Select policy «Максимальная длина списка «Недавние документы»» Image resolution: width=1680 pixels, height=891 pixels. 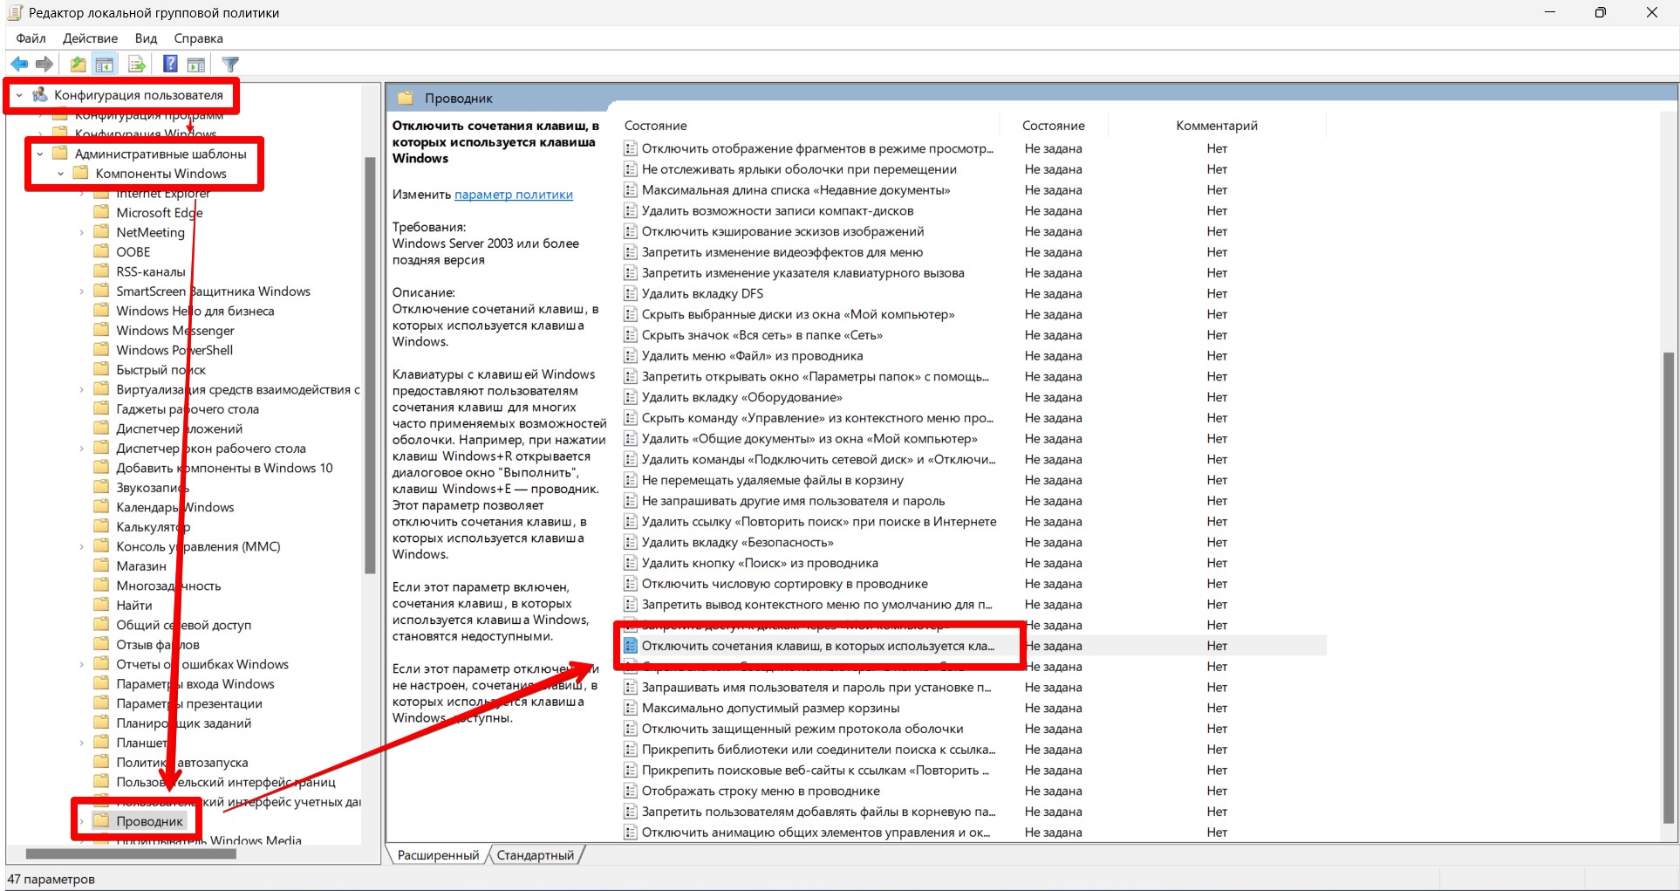(796, 190)
